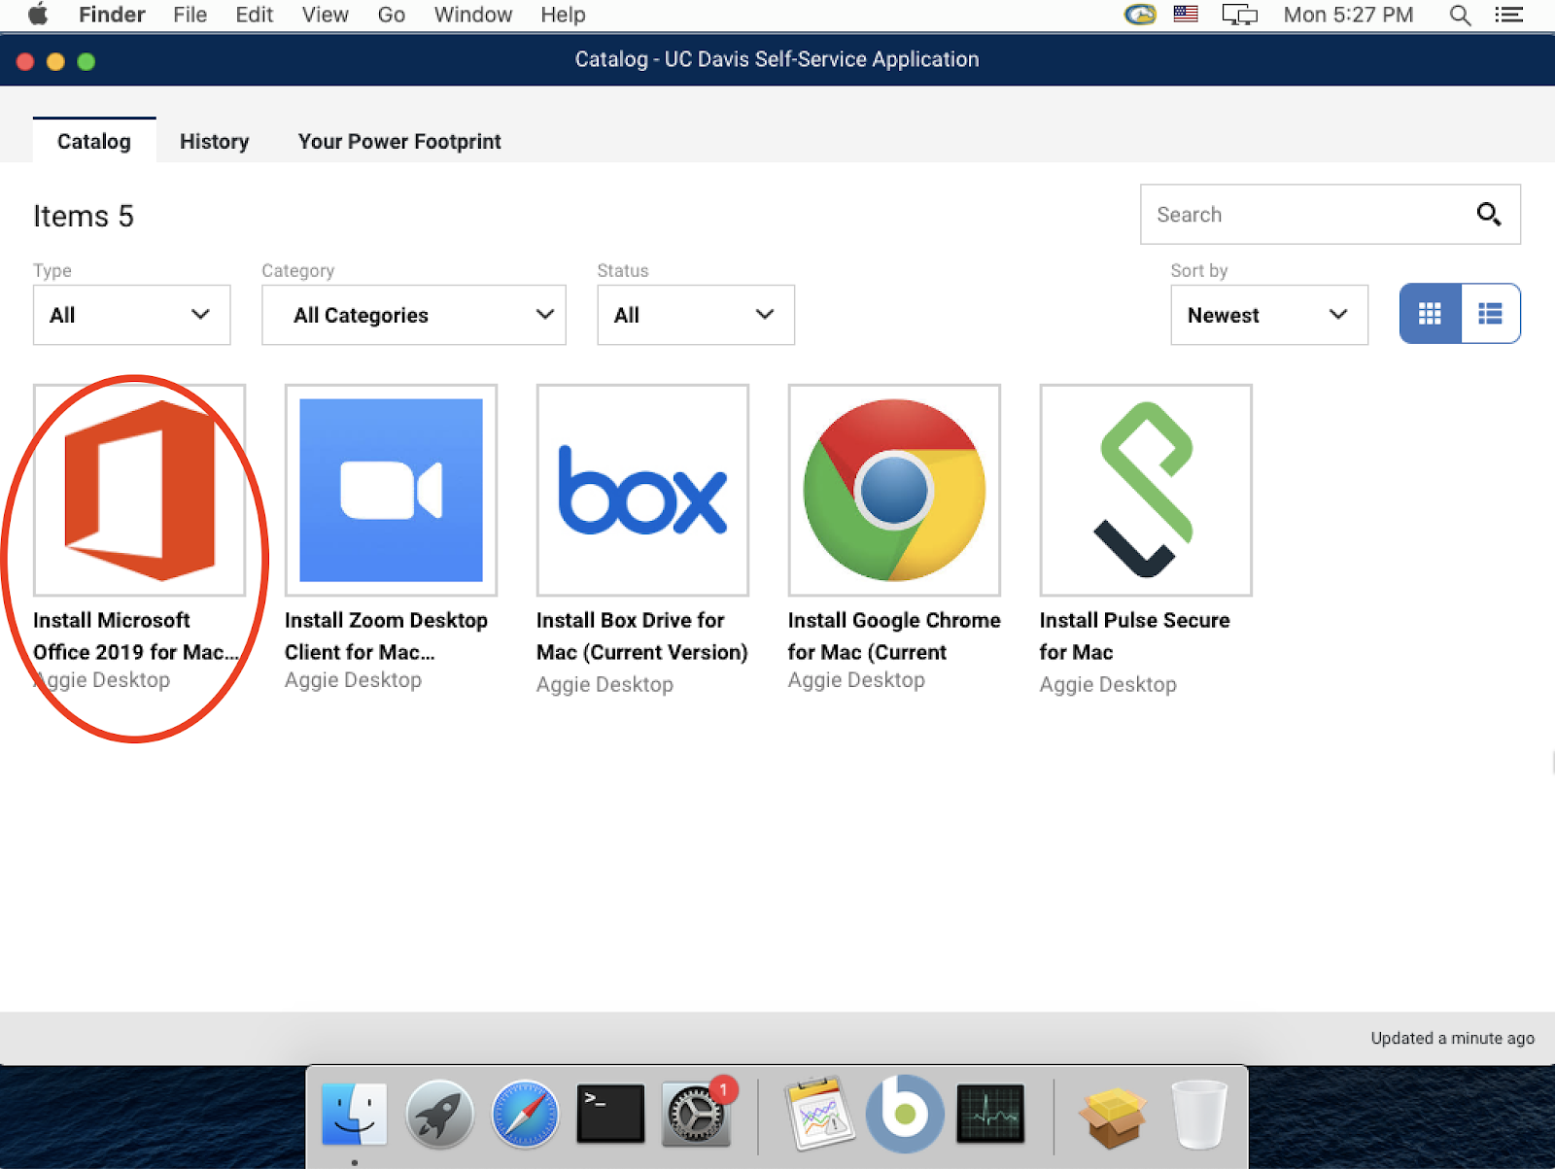Open the Zoom Desktop Client icon tile
1555x1169 pixels.
point(391,490)
